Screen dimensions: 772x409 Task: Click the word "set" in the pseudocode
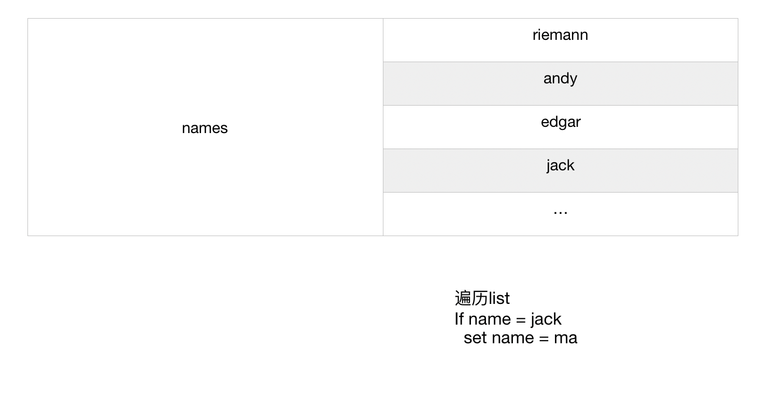point(475,338)
